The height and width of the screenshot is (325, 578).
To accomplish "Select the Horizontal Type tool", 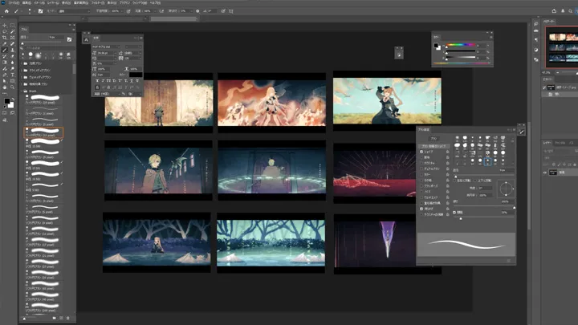I will 13,75.
